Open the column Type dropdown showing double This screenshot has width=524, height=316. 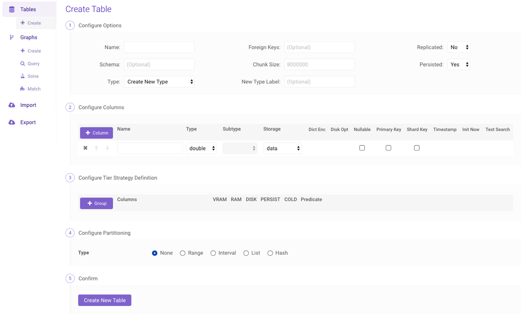tap(202, 148)
